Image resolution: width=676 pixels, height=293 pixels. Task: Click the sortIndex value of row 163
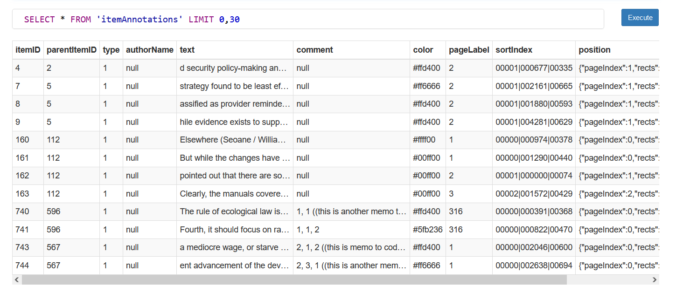tap(533, 193)
